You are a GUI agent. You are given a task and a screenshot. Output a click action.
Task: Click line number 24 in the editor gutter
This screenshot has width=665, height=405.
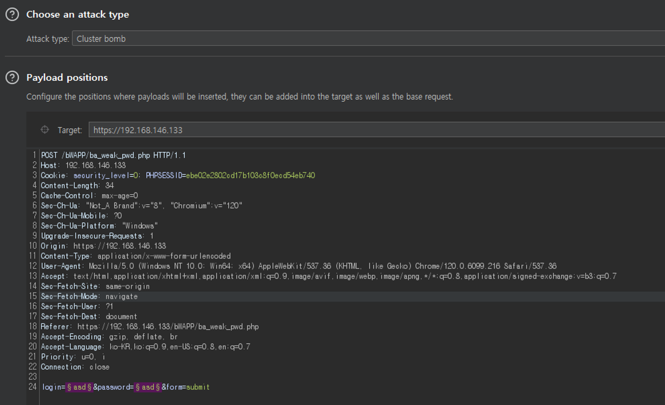(33, 387)
